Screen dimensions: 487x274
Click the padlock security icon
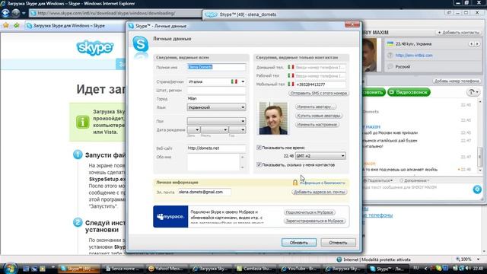click(295, 183)
